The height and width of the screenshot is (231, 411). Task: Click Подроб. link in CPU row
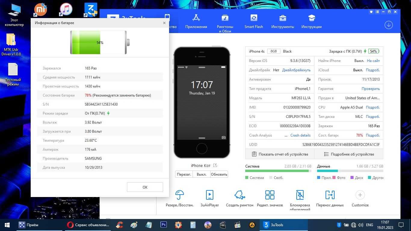click(x=373, y=107)
